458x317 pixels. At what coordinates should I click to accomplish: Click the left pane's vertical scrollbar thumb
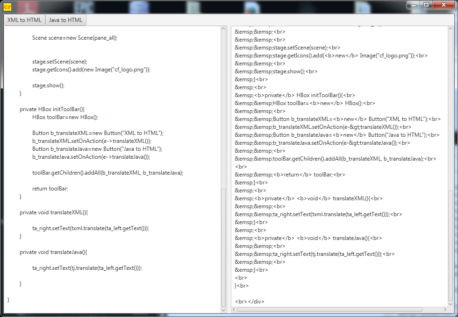pos(224,247)
